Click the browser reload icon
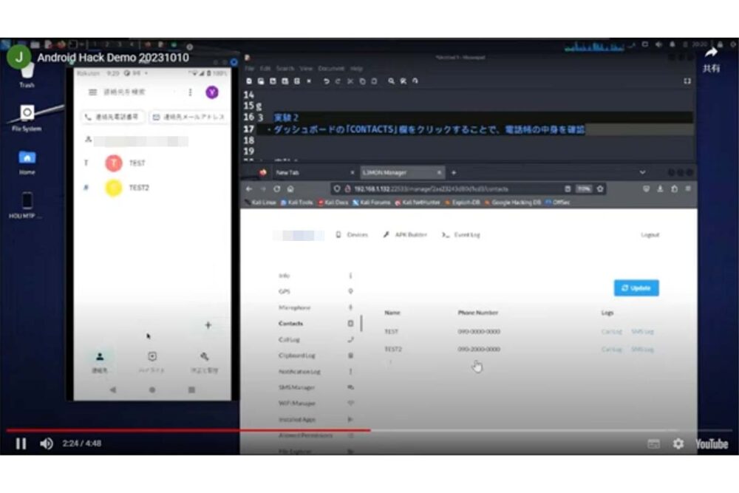The width and height of the screenshot is (739, 493). coord(277,188)
